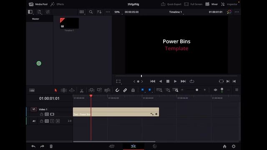
Task: Click the audio volume slider knob
Action: click(x=222, y=89)
